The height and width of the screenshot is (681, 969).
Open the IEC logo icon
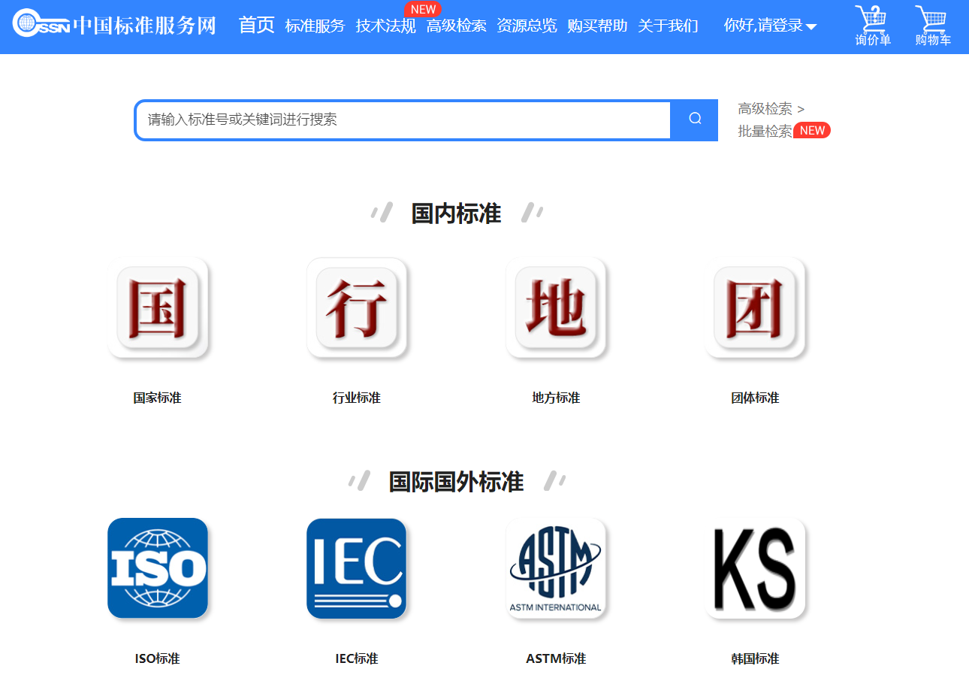point(357,568)
